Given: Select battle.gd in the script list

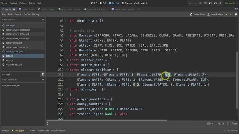Looking at the screenshot, I should pos(23,25).
